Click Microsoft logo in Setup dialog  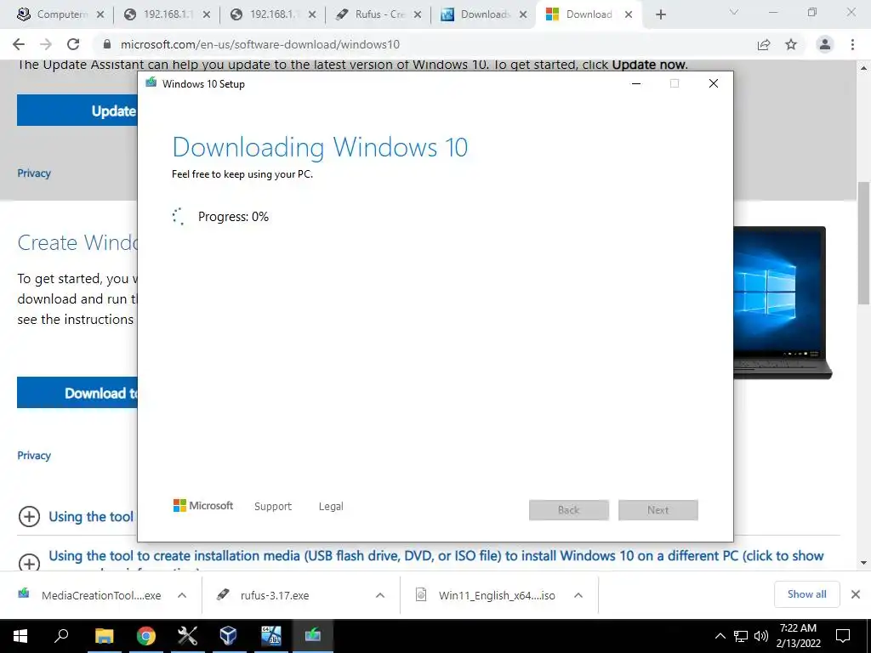tap(203, 506)
